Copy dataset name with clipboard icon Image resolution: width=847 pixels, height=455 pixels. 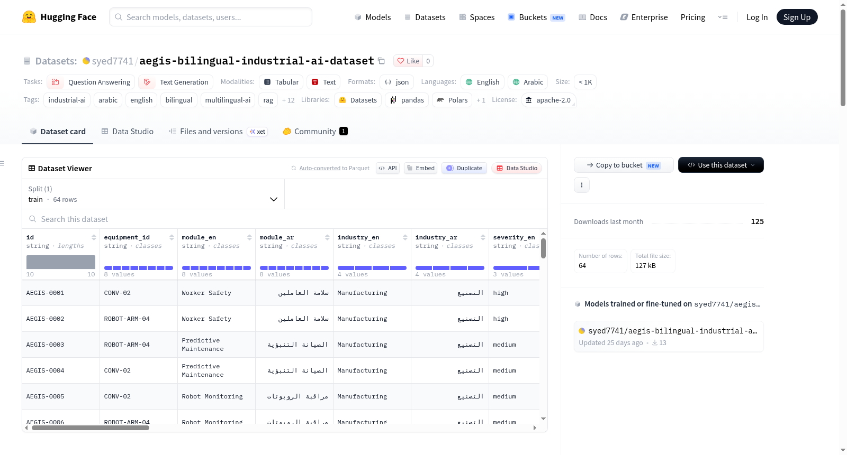381,61
